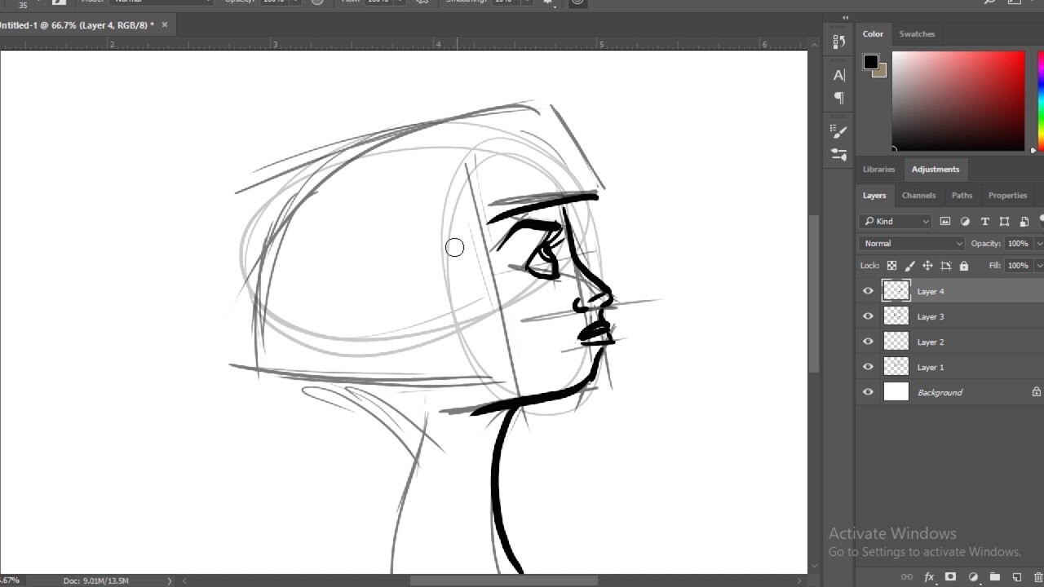
Task: Open the Normal blend mode dropdown
Action: click(912, 243)
